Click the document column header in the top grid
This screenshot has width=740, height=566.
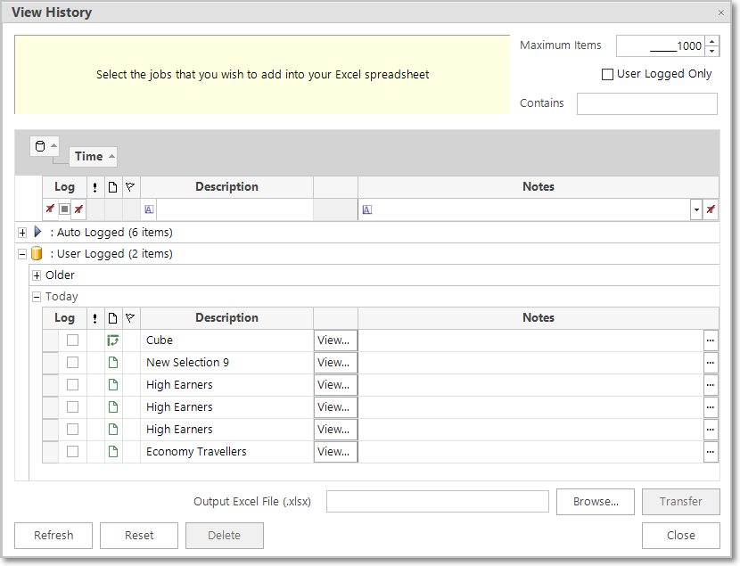tap(113, 187)
